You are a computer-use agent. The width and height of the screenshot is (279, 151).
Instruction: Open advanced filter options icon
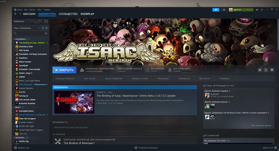coord(46,34)
